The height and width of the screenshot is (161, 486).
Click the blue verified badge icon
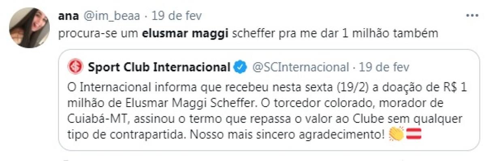coord(241,67)
